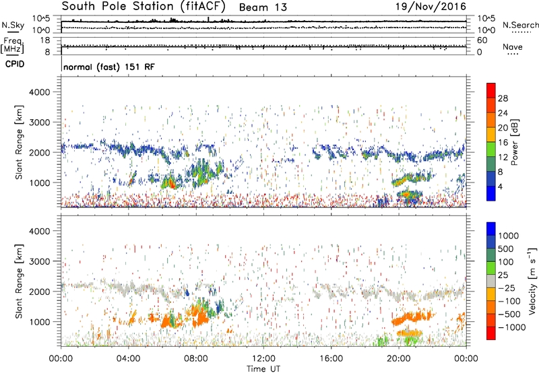This screenshot has height=373, width=539.
Task: Click the 16 tick on power colorbar
Action: [503, 143]
